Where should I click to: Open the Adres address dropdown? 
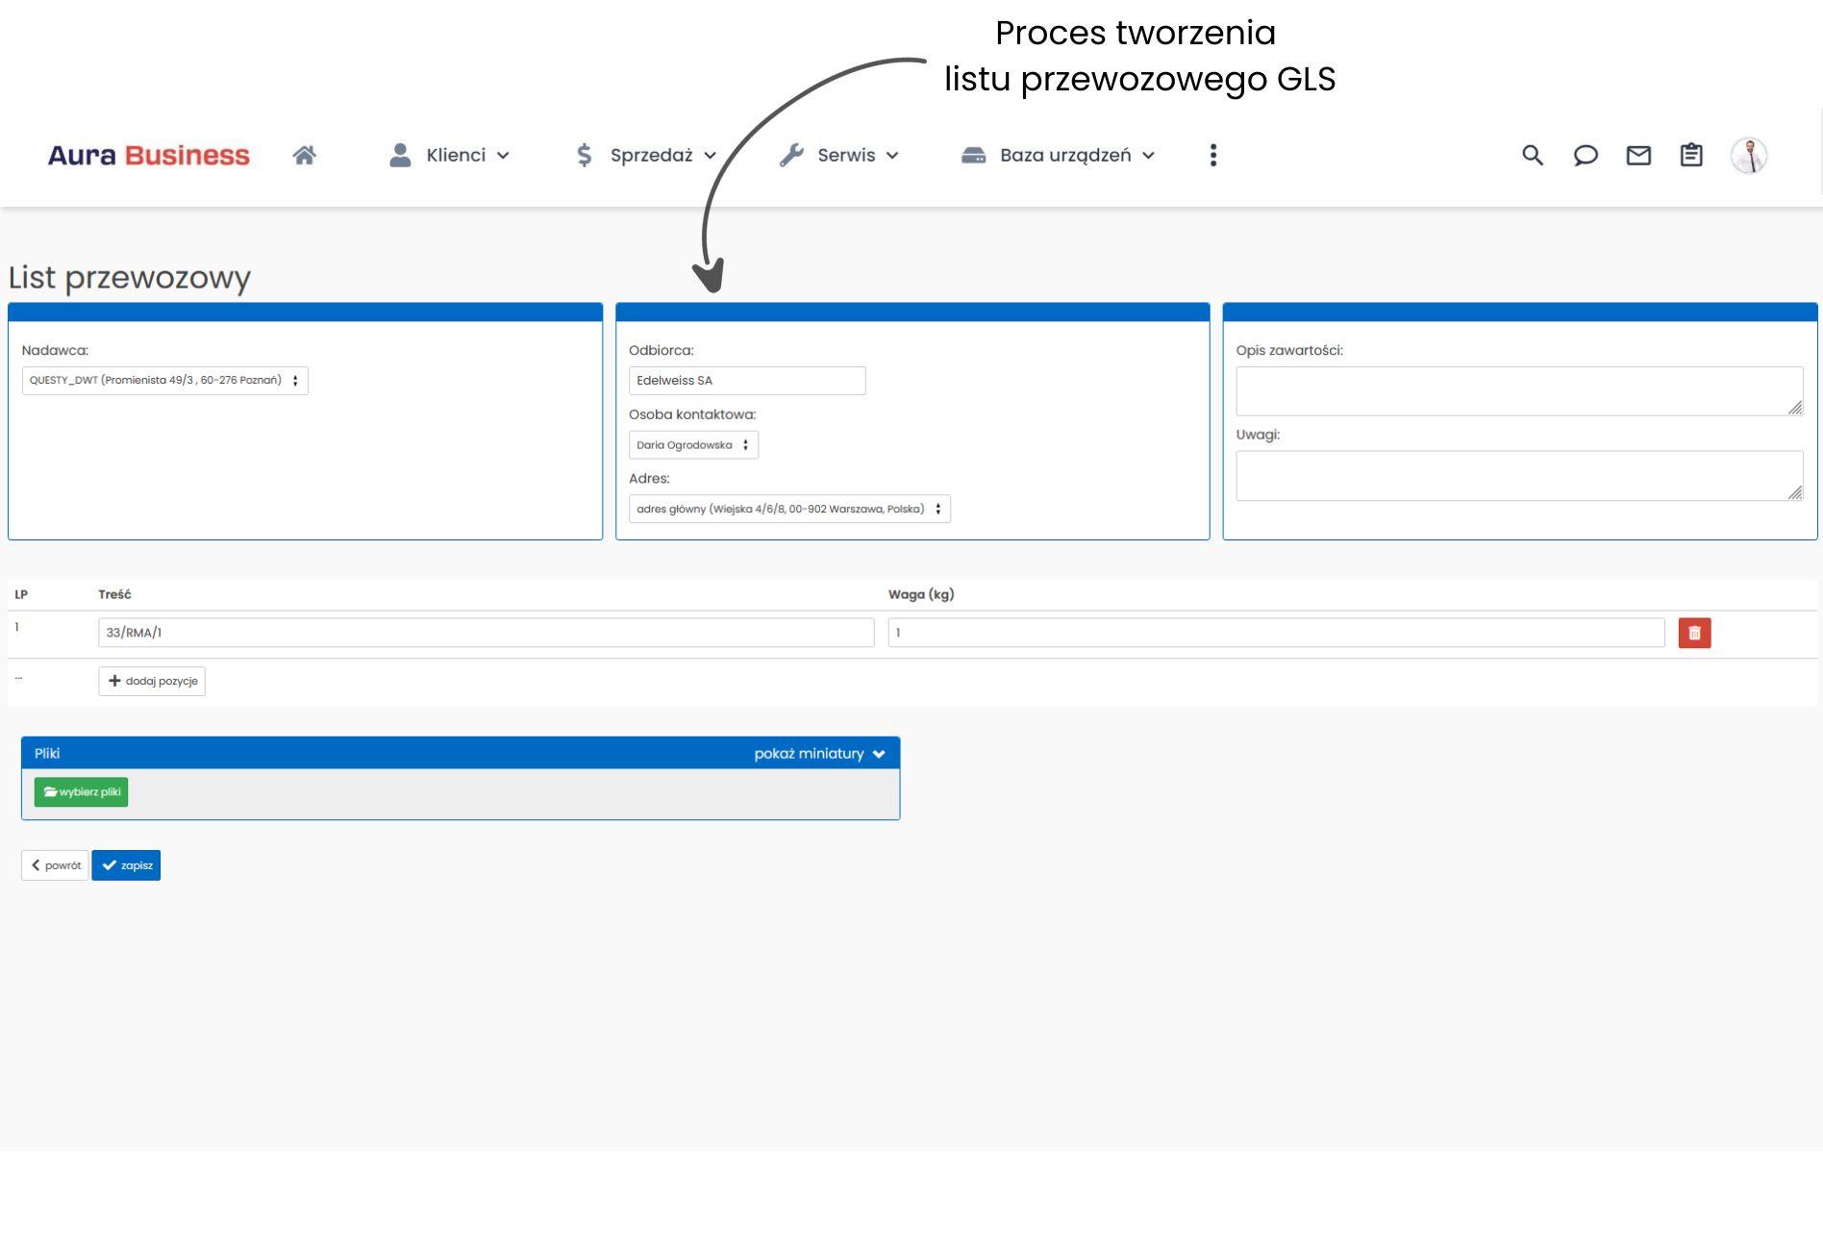pyautogui.click(x=787, y=508)
